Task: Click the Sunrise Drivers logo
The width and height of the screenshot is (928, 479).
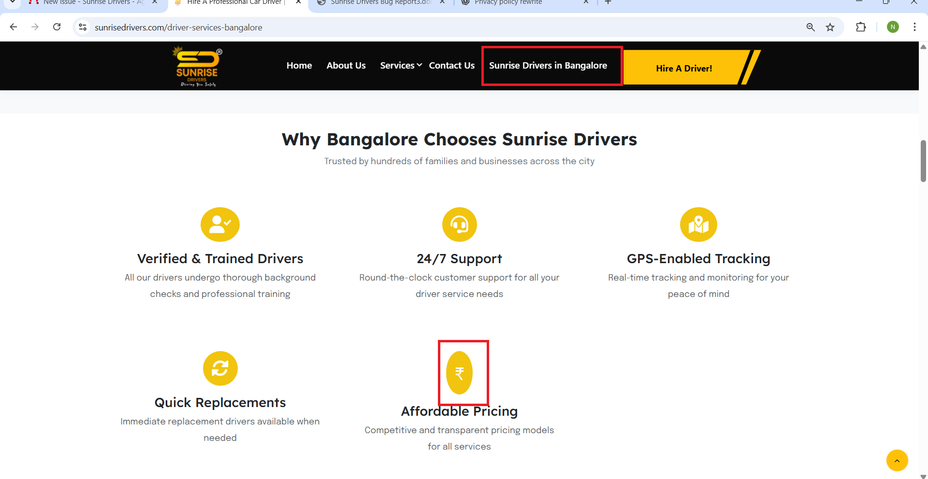Action: [x=198, y=66]
